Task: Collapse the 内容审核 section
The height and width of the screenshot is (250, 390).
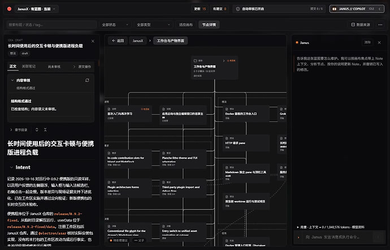Action: coord(12,80)
